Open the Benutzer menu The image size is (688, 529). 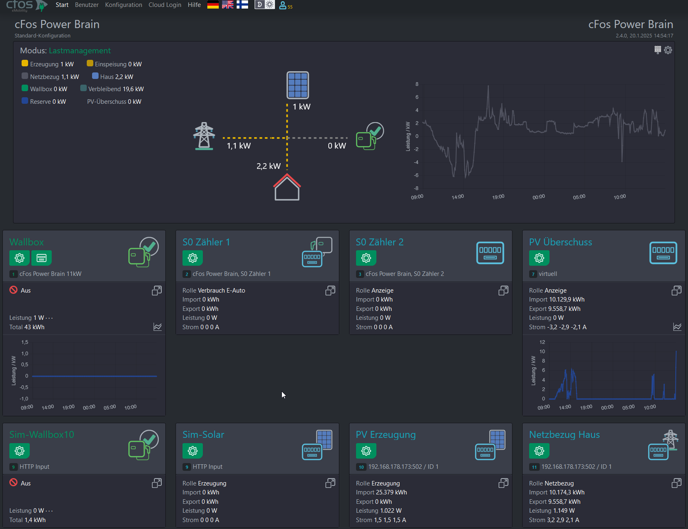point(87,5)
